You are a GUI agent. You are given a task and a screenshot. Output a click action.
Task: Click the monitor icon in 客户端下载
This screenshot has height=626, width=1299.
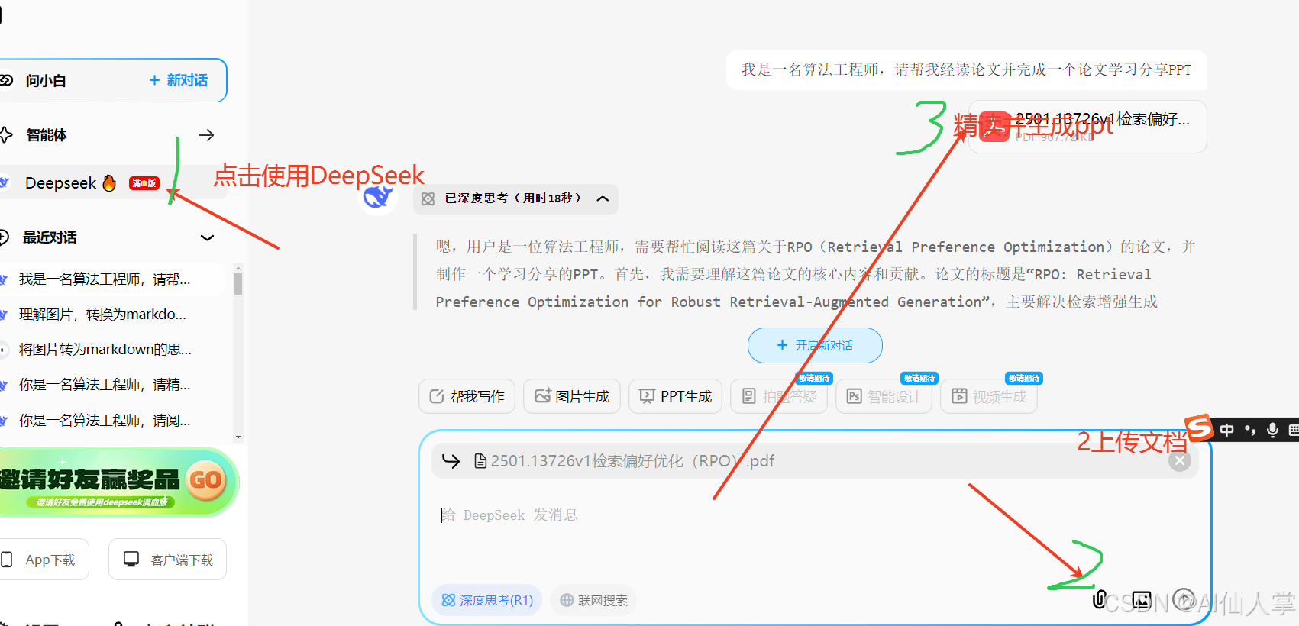pos(131,560)
